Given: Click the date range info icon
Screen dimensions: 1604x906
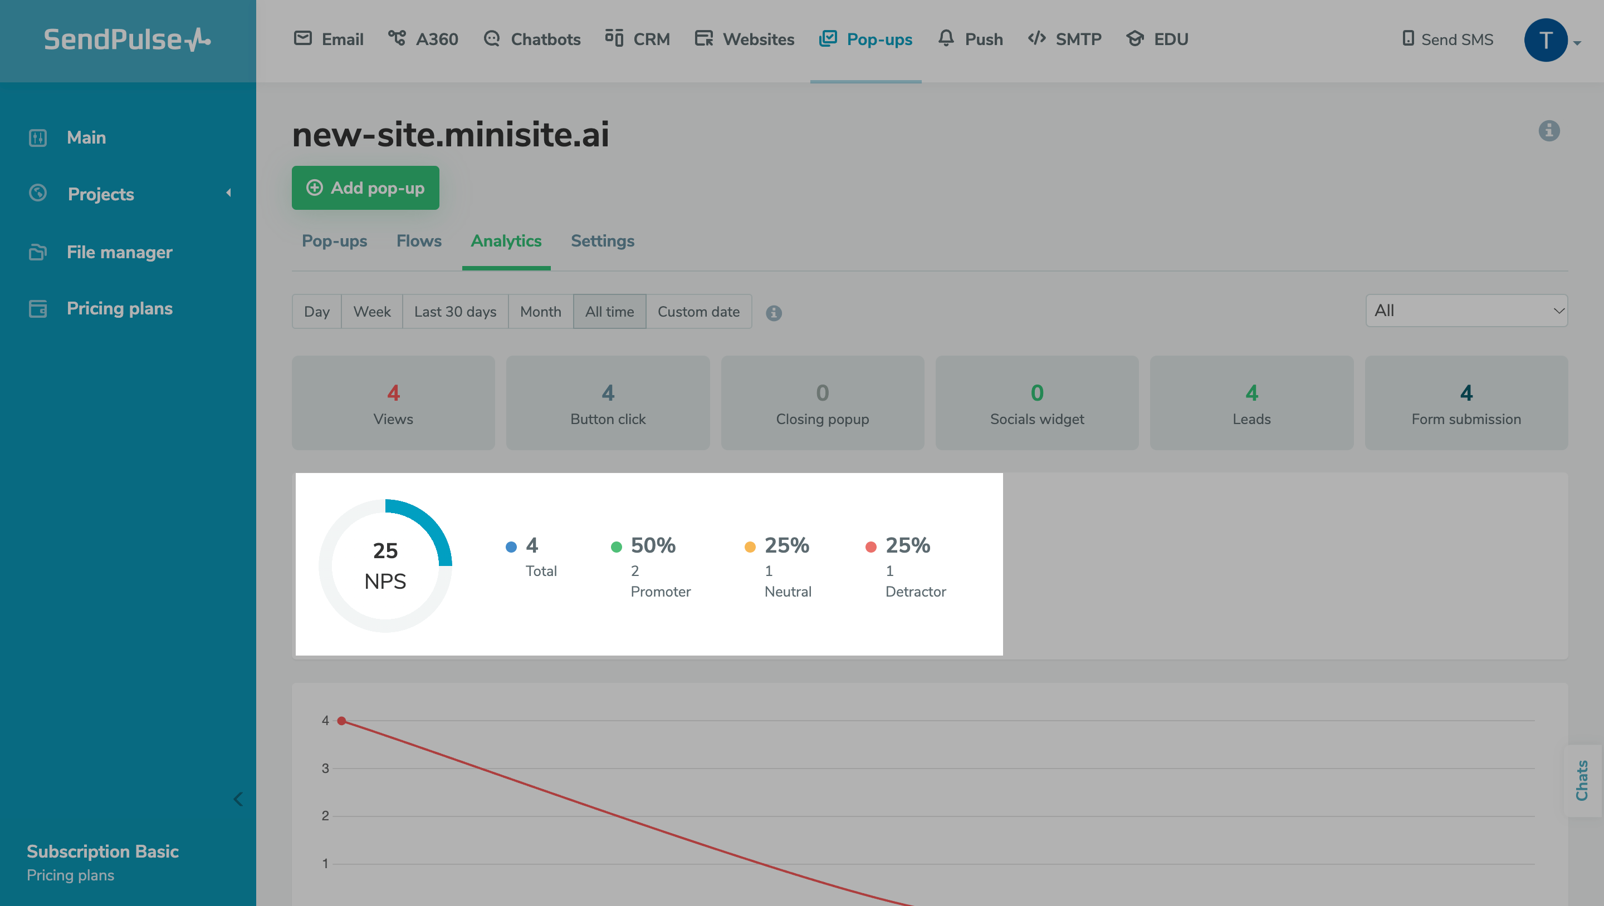Looking at the screenshot, I should (x=774, y=313).
